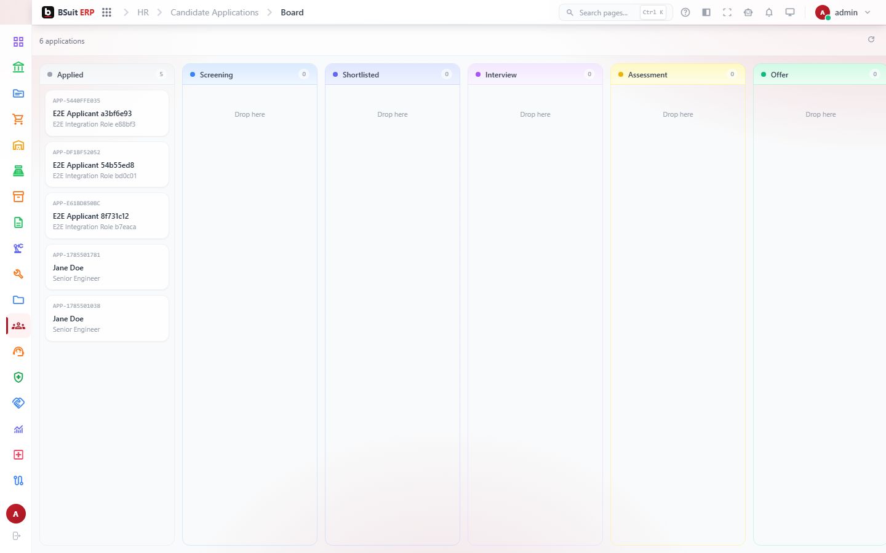Click the Shortlisted column header
Screen dimensions: 886x553
(x=393, y=74)
